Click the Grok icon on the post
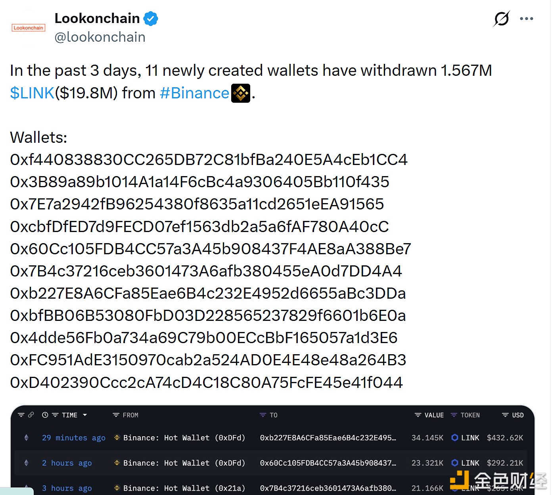The width and height of the screenshot is (552, 495). click(502, 19)
